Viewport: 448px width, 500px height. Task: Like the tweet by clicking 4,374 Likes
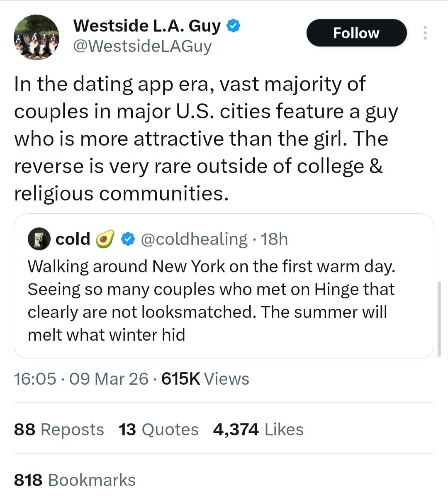[257, 429]
